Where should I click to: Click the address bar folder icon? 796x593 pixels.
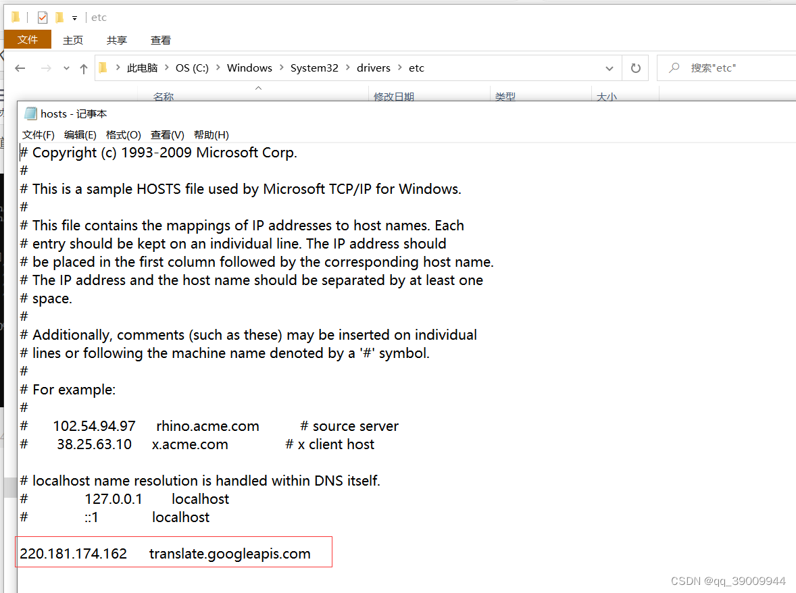[x=103, y=68]
